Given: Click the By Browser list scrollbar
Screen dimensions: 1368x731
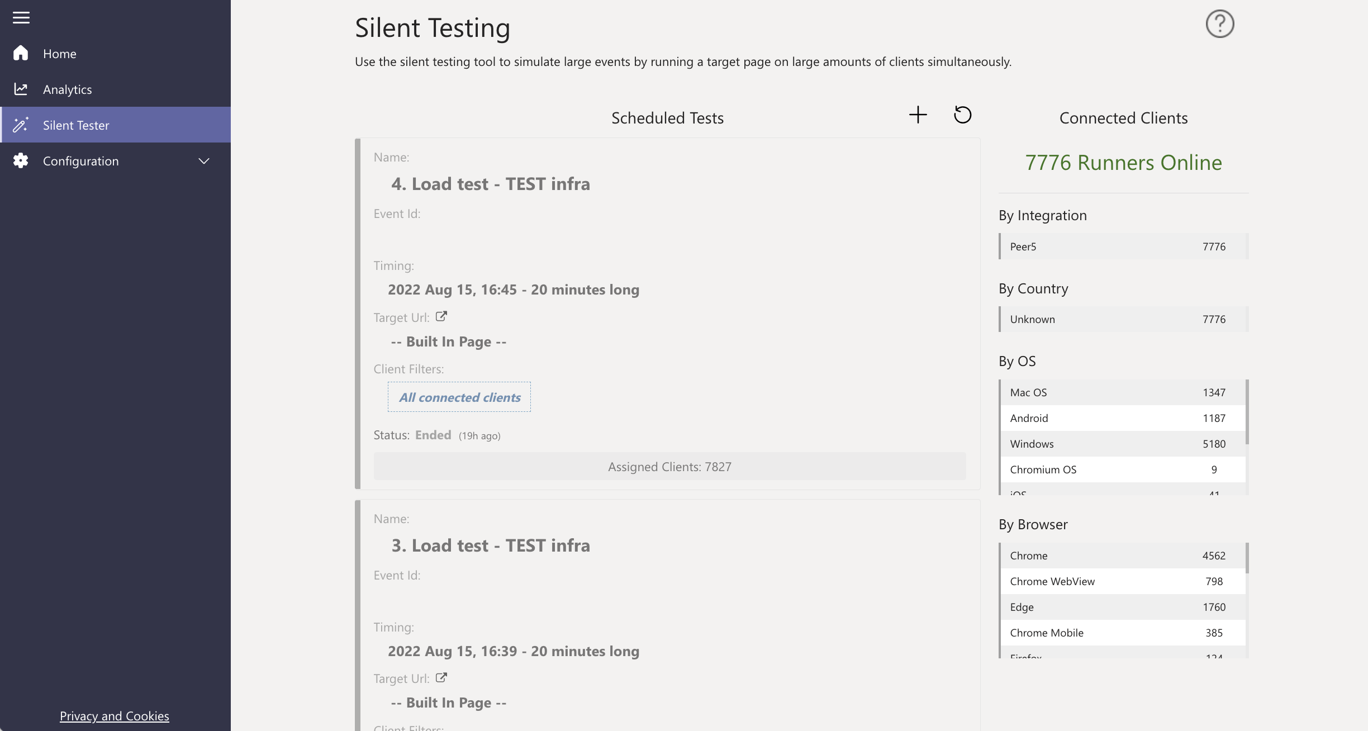Looking at the screenshot, I should 1247,558.
